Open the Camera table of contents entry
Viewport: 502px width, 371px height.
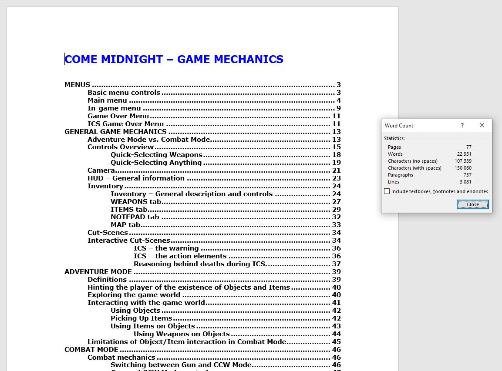click(x=101, y=170)
